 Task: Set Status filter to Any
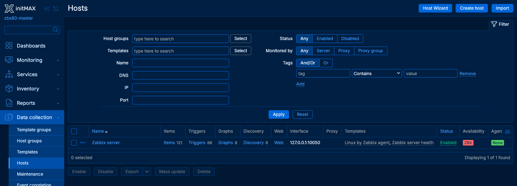(304, 39)
